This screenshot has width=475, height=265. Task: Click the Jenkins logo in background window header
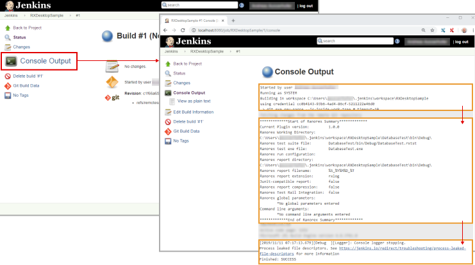pyautogui.click(x=28, y=5)
